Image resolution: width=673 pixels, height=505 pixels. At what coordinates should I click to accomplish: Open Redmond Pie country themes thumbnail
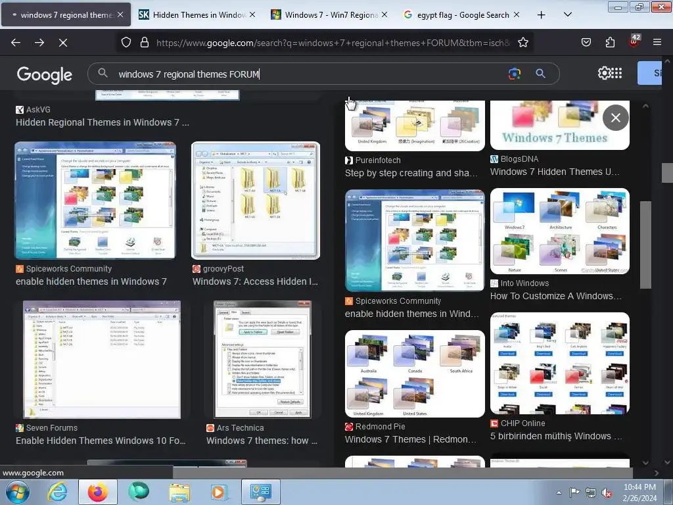point(415,373)
